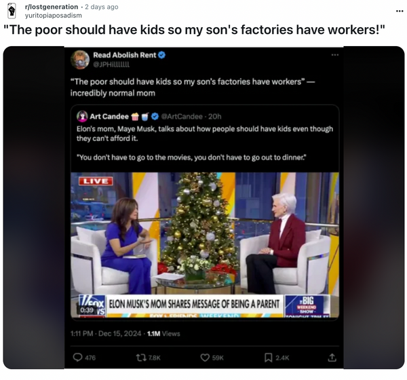The height and width of the screenshot is (380, 407).
Task: Open the @ArtCandee handle
Action: pyautogui.click(x=182, y=117)
